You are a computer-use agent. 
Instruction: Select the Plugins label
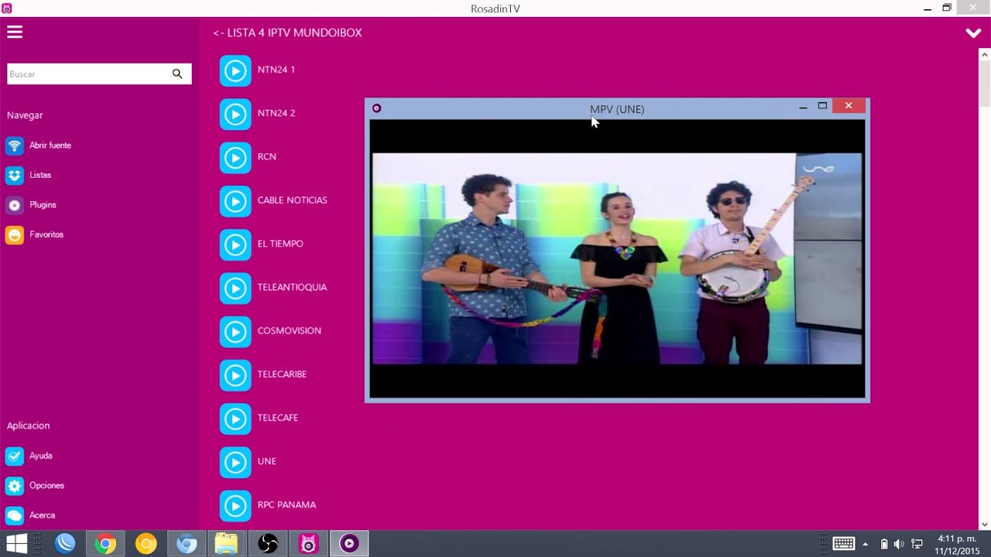[x=43, y=205]
